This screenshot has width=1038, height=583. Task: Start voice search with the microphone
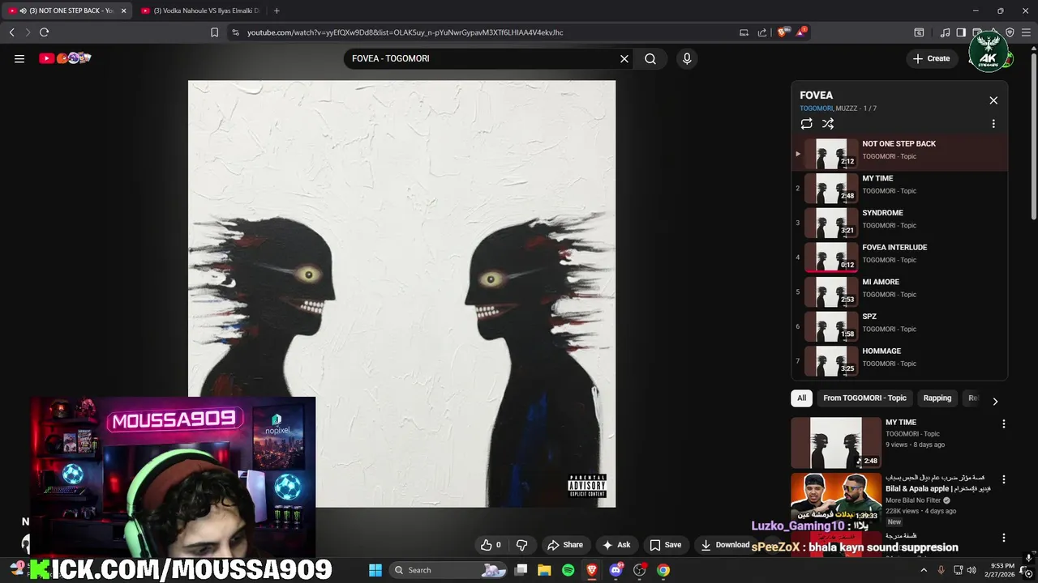(x=687, y=58)
